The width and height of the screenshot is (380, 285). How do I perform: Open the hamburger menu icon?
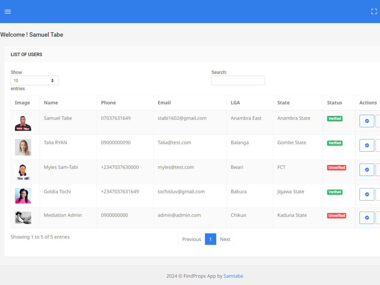8,12
